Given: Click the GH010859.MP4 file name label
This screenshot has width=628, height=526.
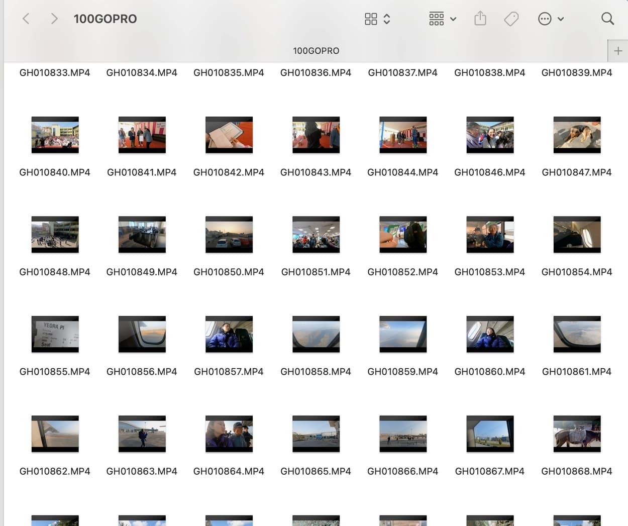Looking at the screenshot, I should tap(402, 372).
